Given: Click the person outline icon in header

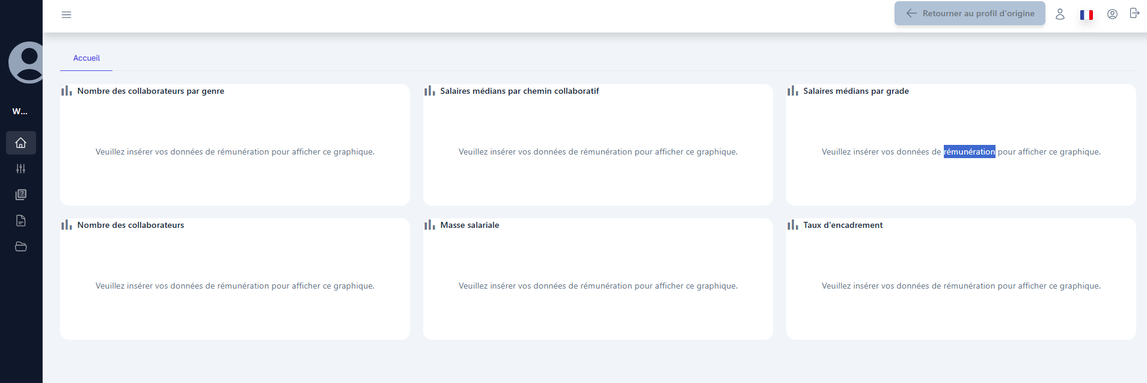Looking at the screenshot, I should pos(1060,14).
